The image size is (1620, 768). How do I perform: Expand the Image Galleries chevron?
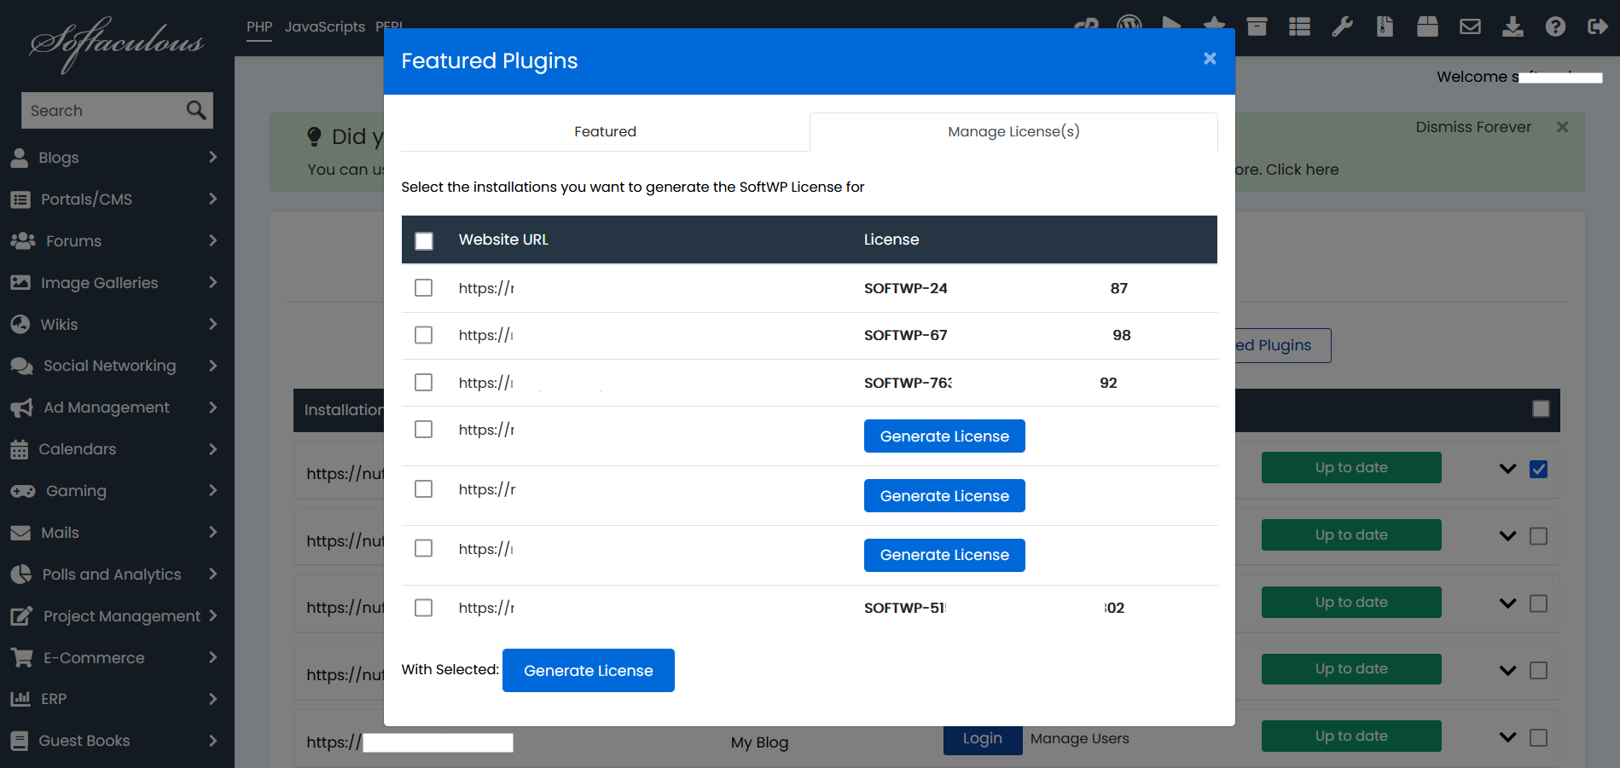click(213, 282)
